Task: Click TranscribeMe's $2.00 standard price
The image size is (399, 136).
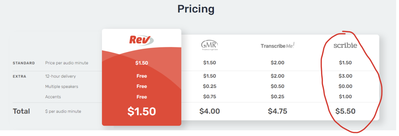Action: [x=278, y=63]
